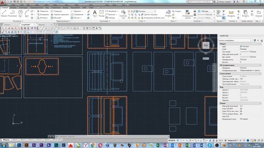Screen dimensions: 264x148
Task: Click the Scale (Масштаб) tool
Action: pyautogui.click(x=56, y=18)
